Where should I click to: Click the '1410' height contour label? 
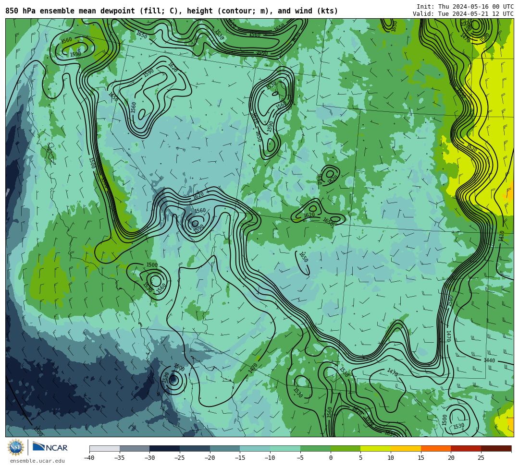click(x=501, y=236)
